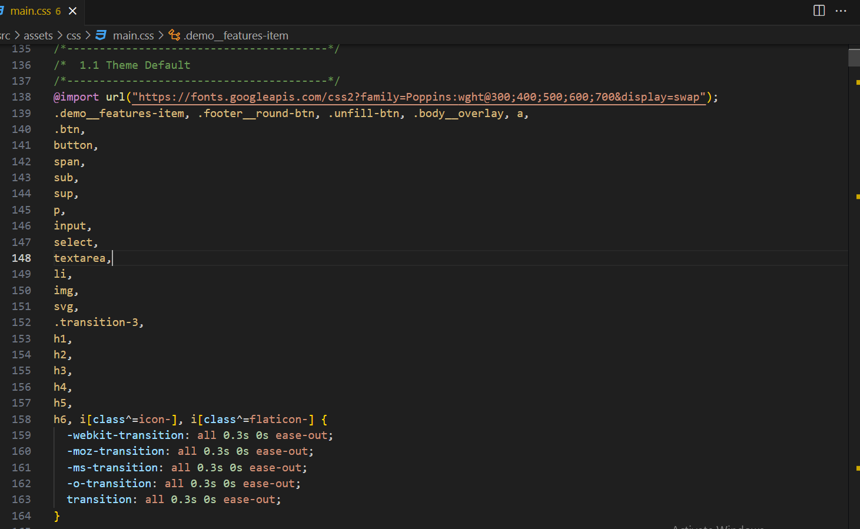
Task: Open css folder in the breadcrumb
Action: point(74,36)
